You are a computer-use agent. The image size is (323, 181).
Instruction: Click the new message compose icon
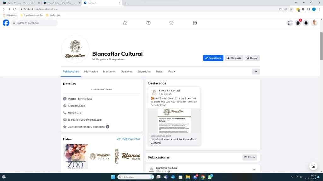(313, 166)
